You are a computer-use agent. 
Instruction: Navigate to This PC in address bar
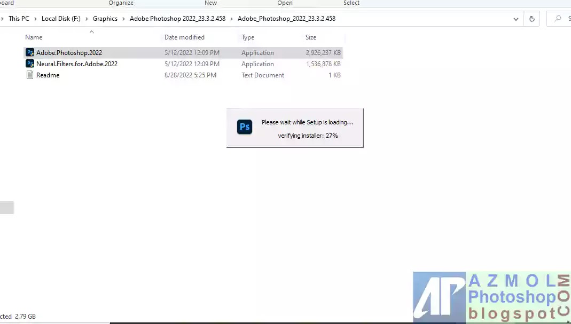19,19
